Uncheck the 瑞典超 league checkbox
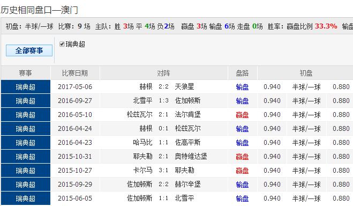This screenshot has width=353, height=206. (x=62, y=44)
